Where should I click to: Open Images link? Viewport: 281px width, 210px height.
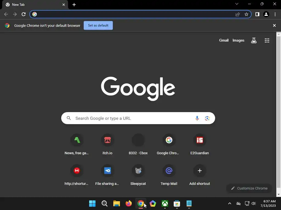[238, 40]
